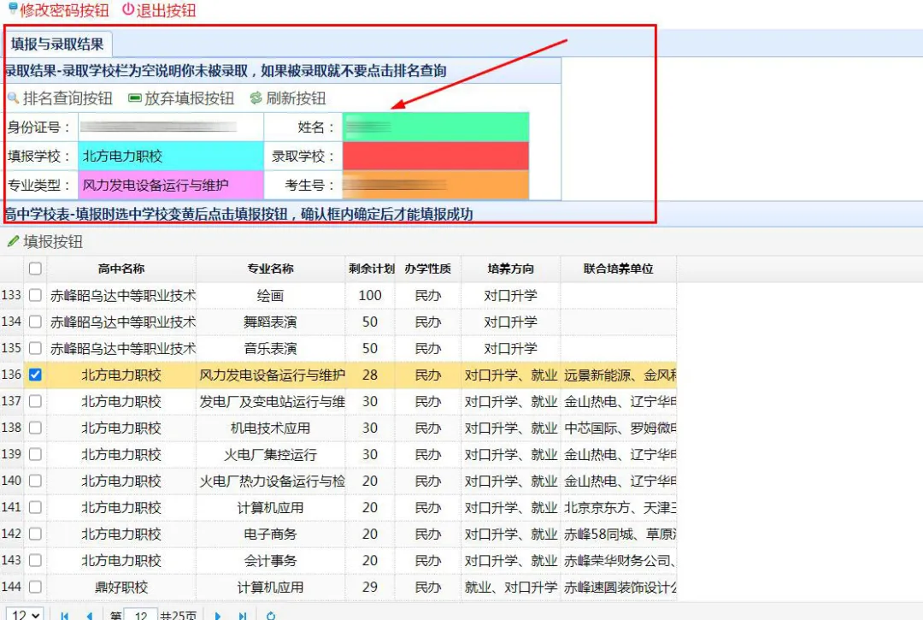Click the page number input field
This screenshot has width=923, height=620.
click(141, 615)
